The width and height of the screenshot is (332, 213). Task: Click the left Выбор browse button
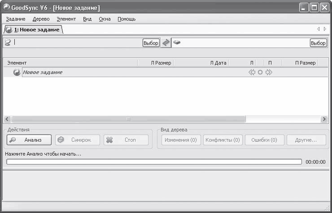point(151,43)
